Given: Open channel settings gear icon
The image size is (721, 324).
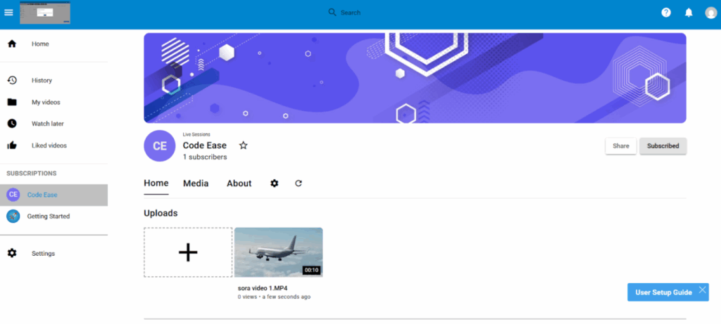Looking at the screenshot, I should click(275, 183).
